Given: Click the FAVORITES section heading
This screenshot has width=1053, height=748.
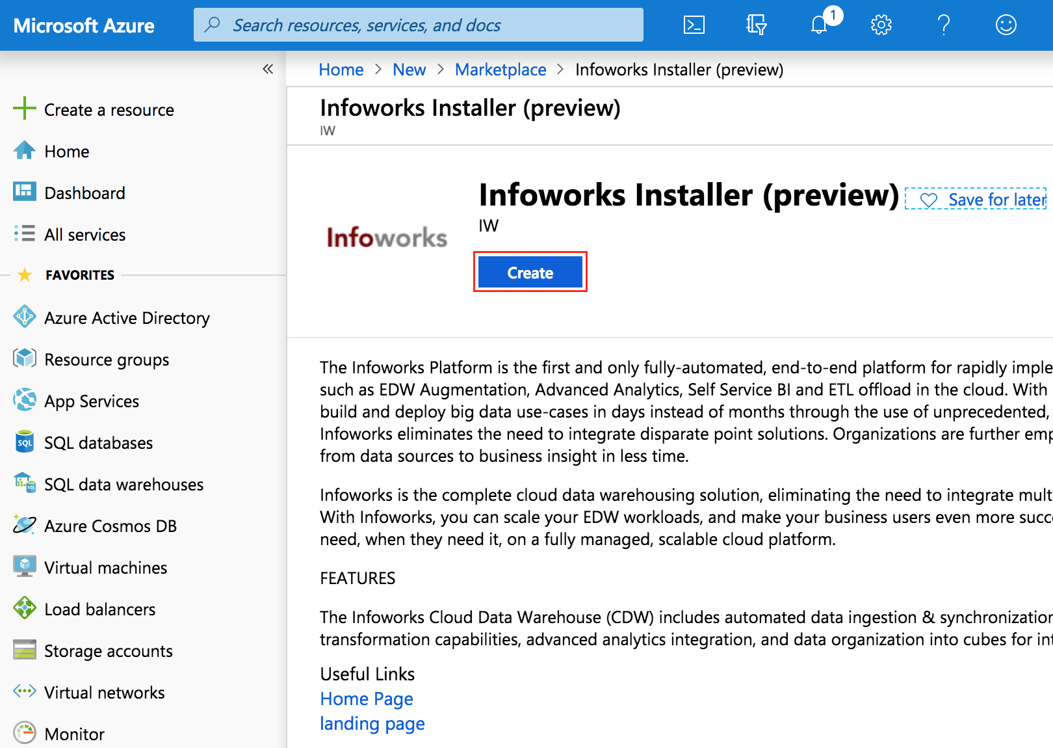Looking at the screenshot, I should point(80,275).
